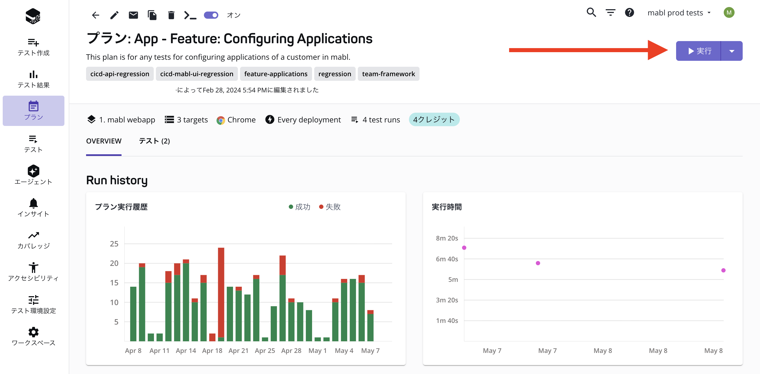The width and height of the screenshot is (760, 374).
Task: Open help with the question mark icon
Action: pyautogui.click(x=629, y=12)
